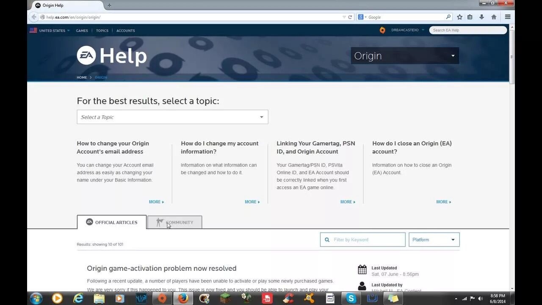Click the magnifier in Filter by Keyword
Screen dimensions: 542x305
coord(327,240)
